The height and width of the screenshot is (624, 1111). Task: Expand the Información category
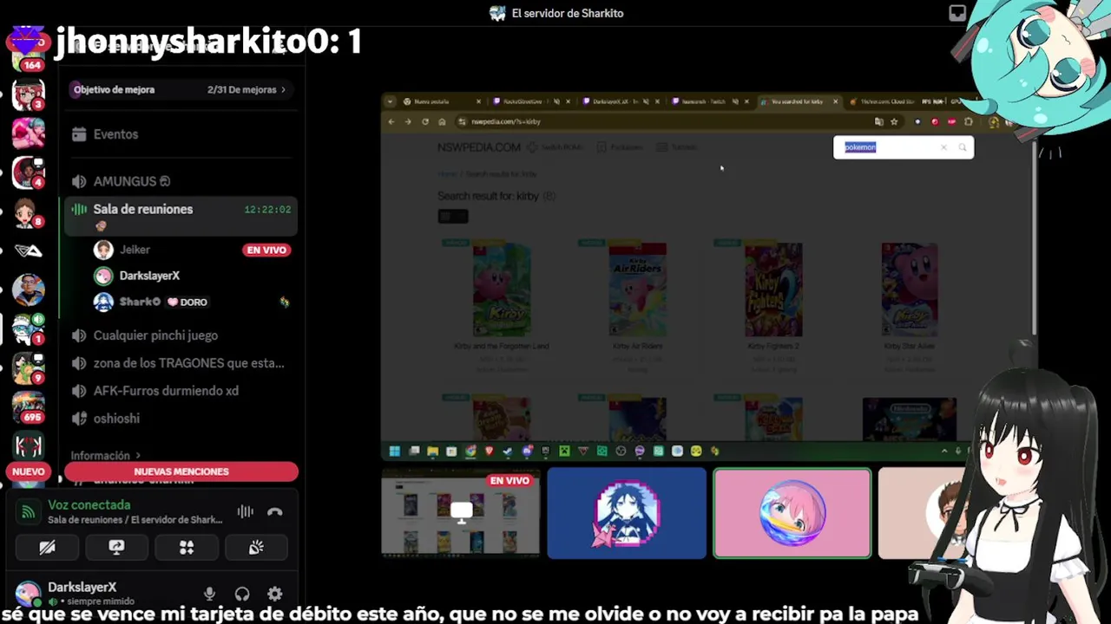[x=105, y=455]
